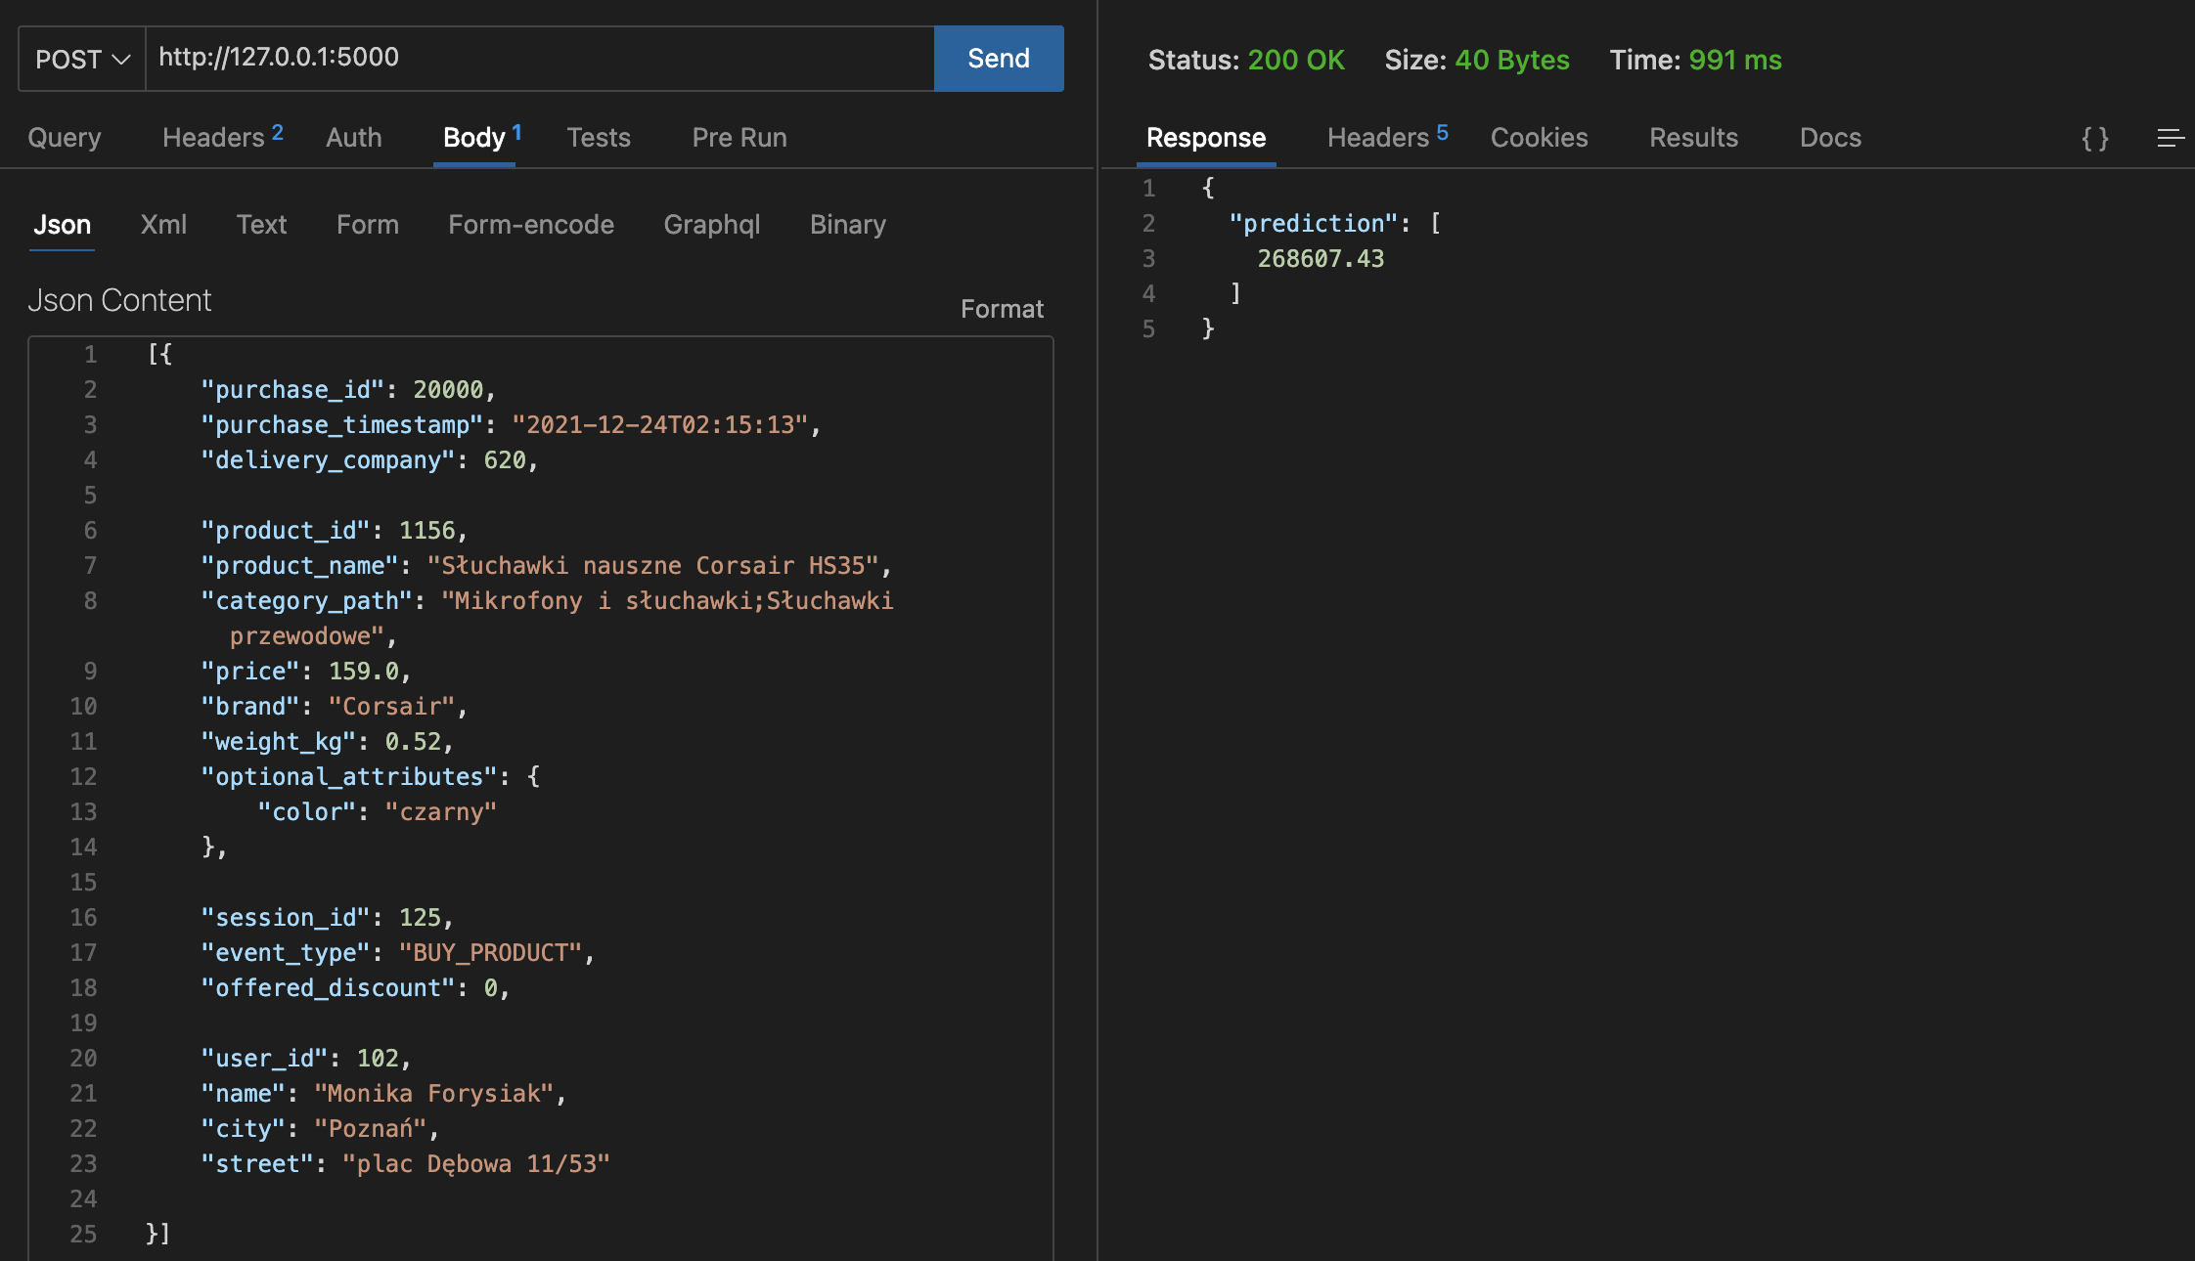The image size is (2195, 1261).
Task: Open the Docs tab
Action: 1831,138
